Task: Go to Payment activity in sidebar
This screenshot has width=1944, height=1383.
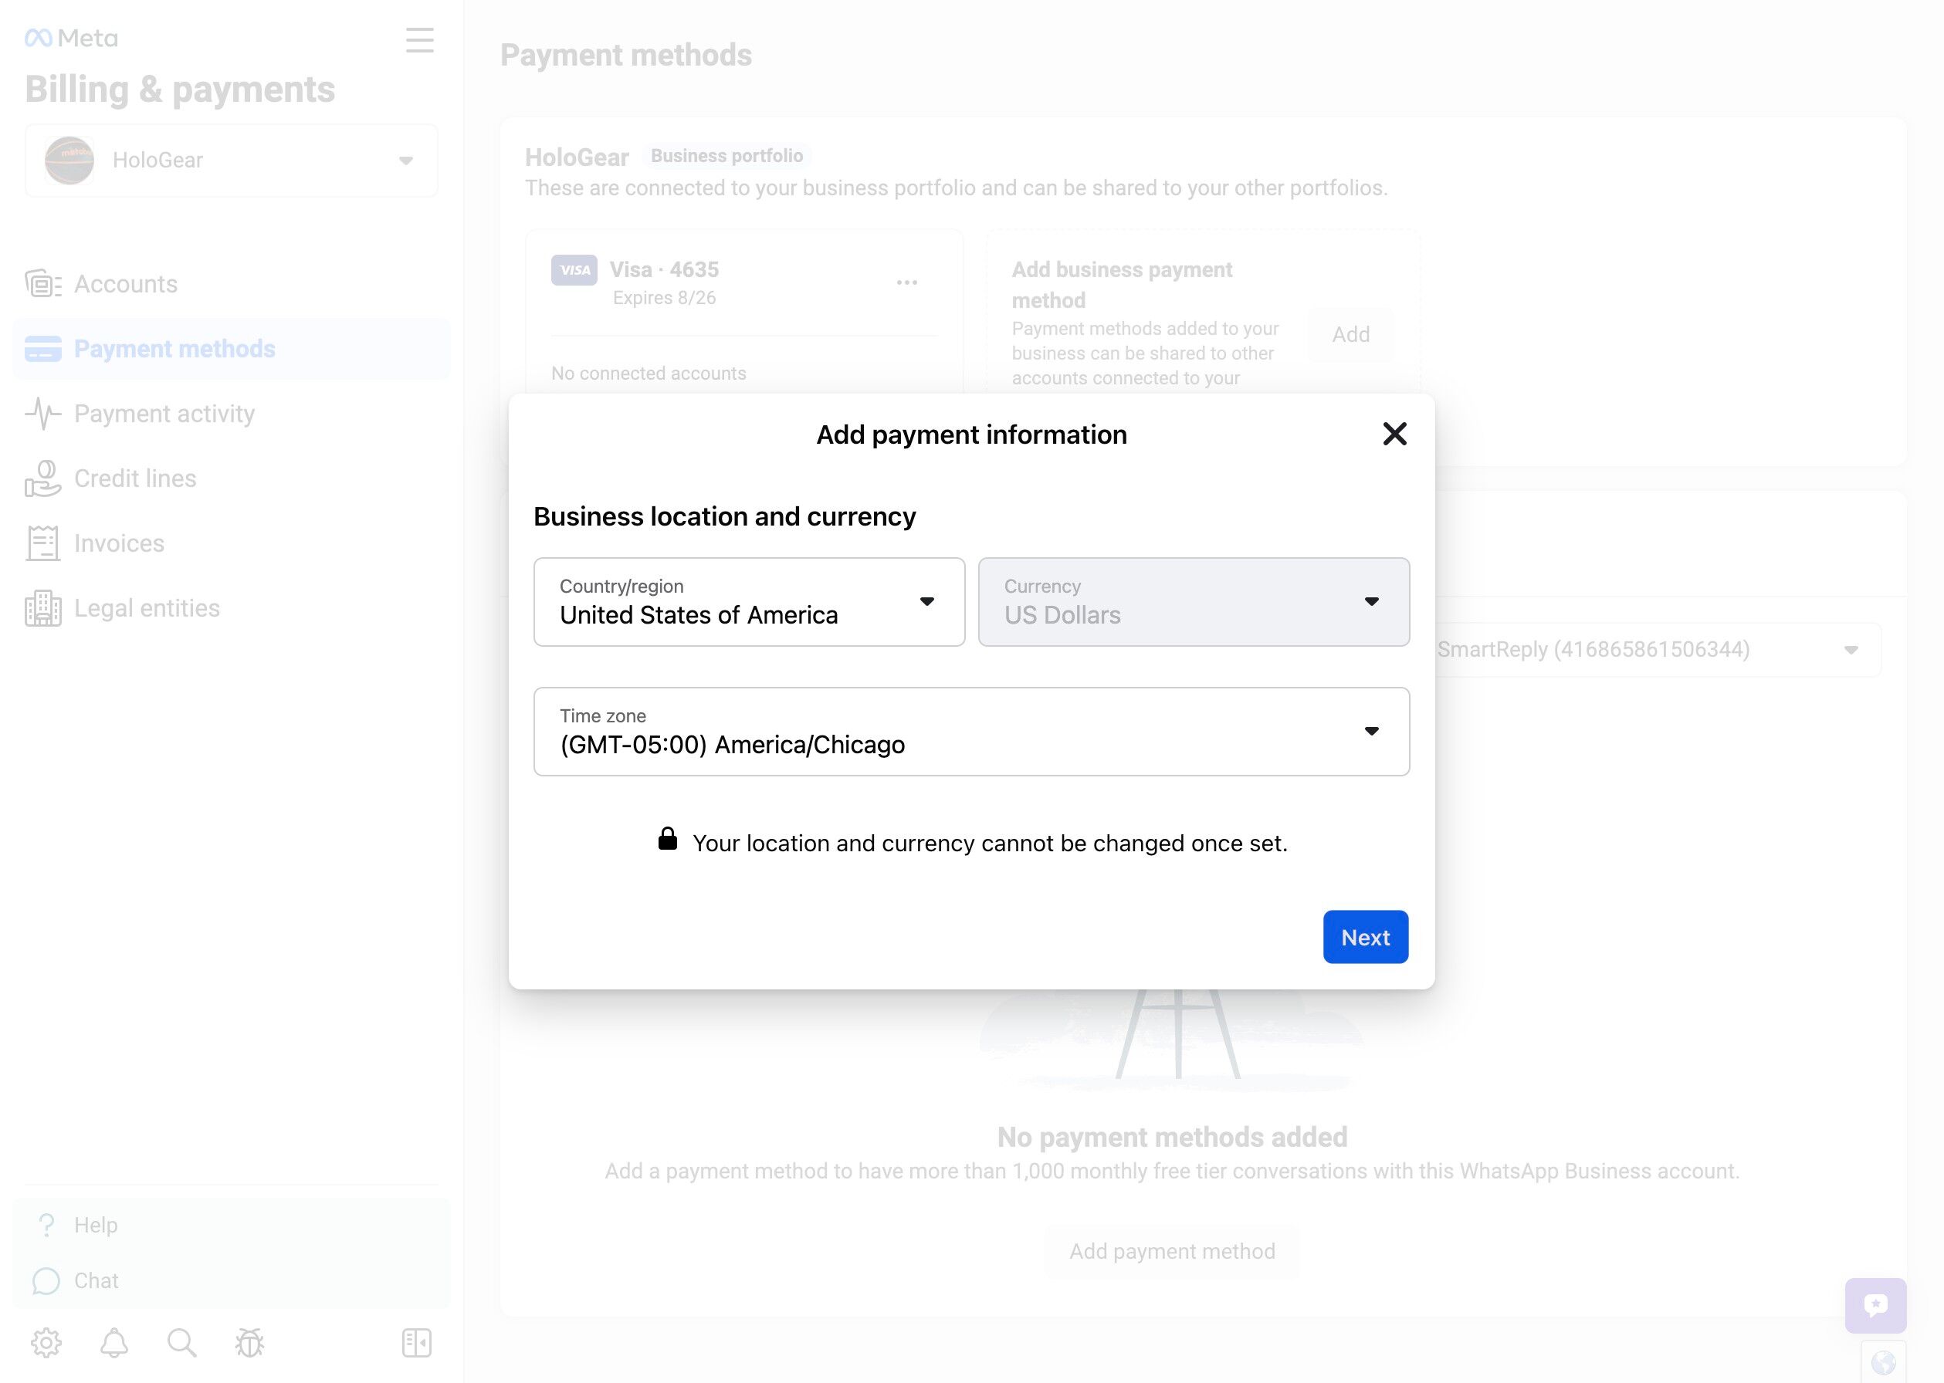Action: coord(164,414)
